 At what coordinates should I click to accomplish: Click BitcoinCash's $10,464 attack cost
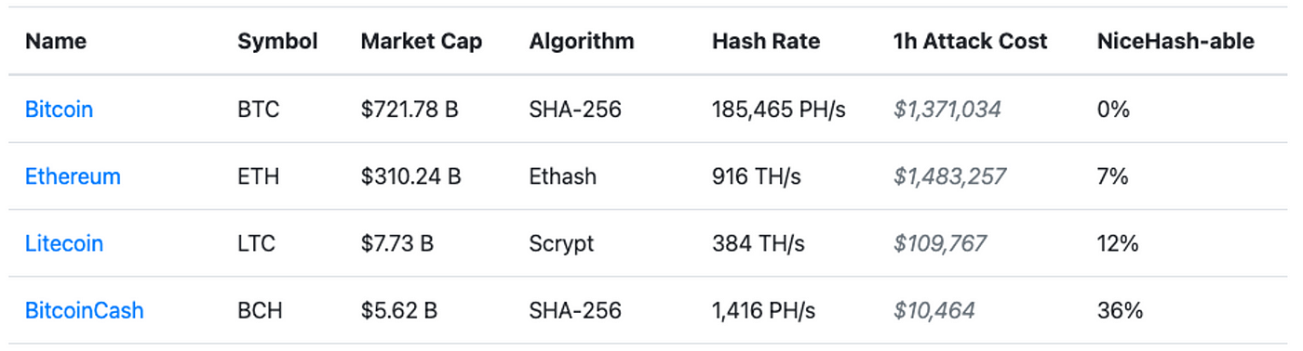point(934,310)
